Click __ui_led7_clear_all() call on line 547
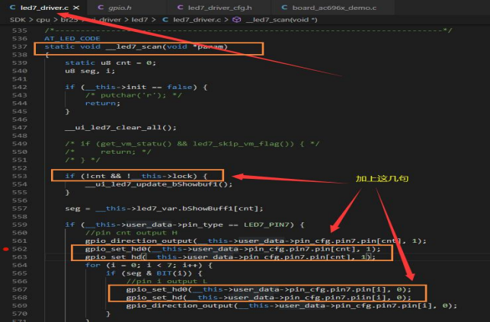 pos(120,128)
